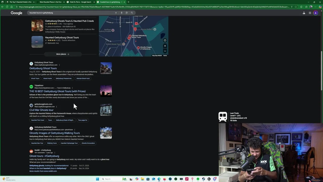Click Haunted Pub Crawls place photo
323x182 pixels.
point(37,26)
